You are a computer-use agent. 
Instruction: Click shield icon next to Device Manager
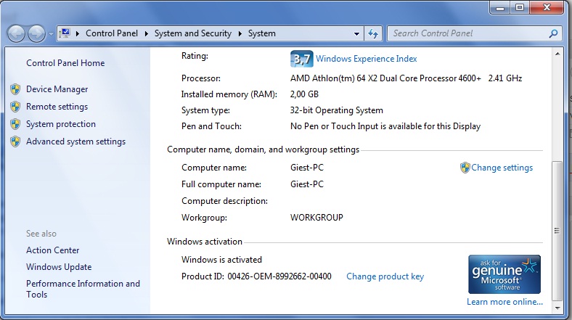pos(15,89)
